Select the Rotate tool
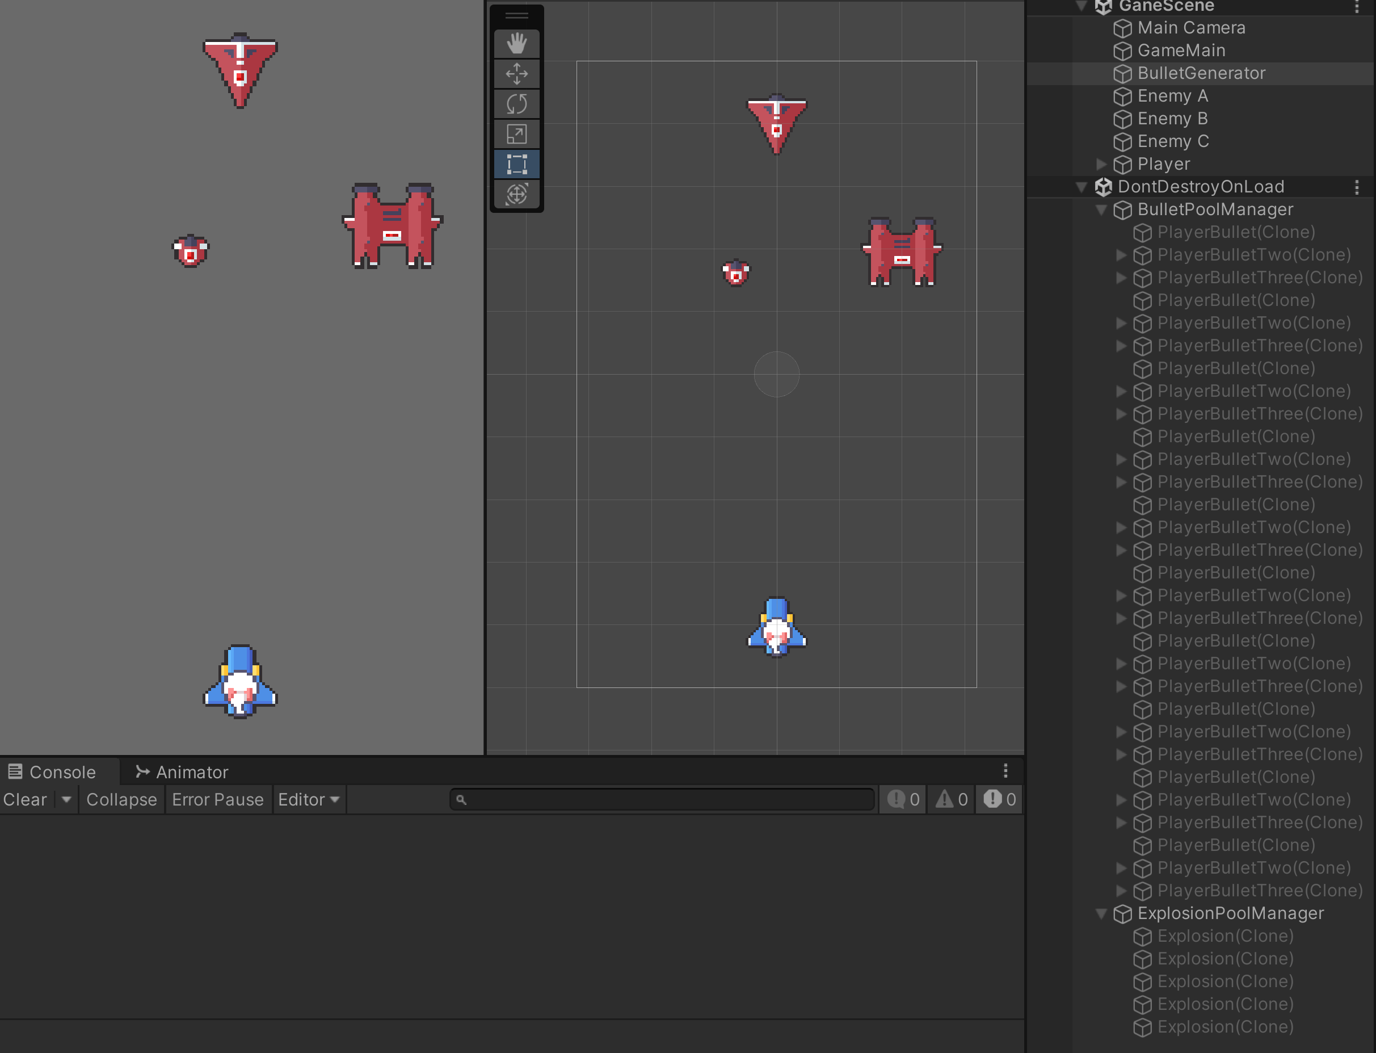The image size is (1376, 1053). point(516,103)
